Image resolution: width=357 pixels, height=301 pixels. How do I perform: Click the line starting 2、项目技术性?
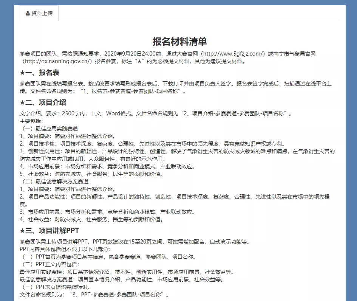(x=153, y=144)
